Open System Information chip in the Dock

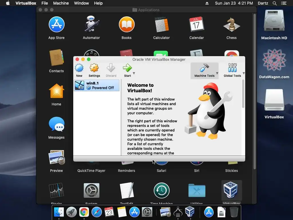tap(178, 212)
